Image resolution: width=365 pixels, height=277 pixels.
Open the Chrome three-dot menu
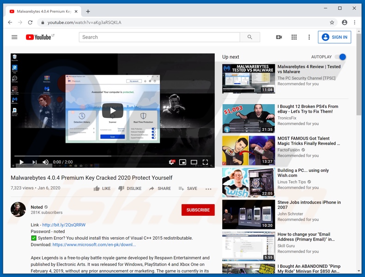(x=354, y=23)
